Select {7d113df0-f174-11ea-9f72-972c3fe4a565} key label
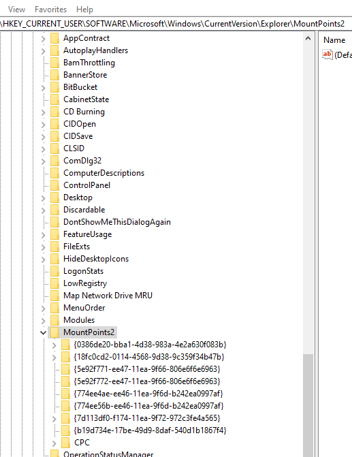 click(x=147, y=418)
